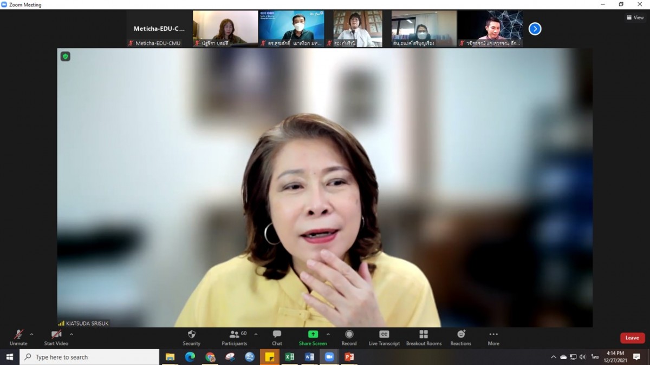Click the OneDrive cloud tray icon
The height and width of the screenshot is (365, 650).
[563, 357]
